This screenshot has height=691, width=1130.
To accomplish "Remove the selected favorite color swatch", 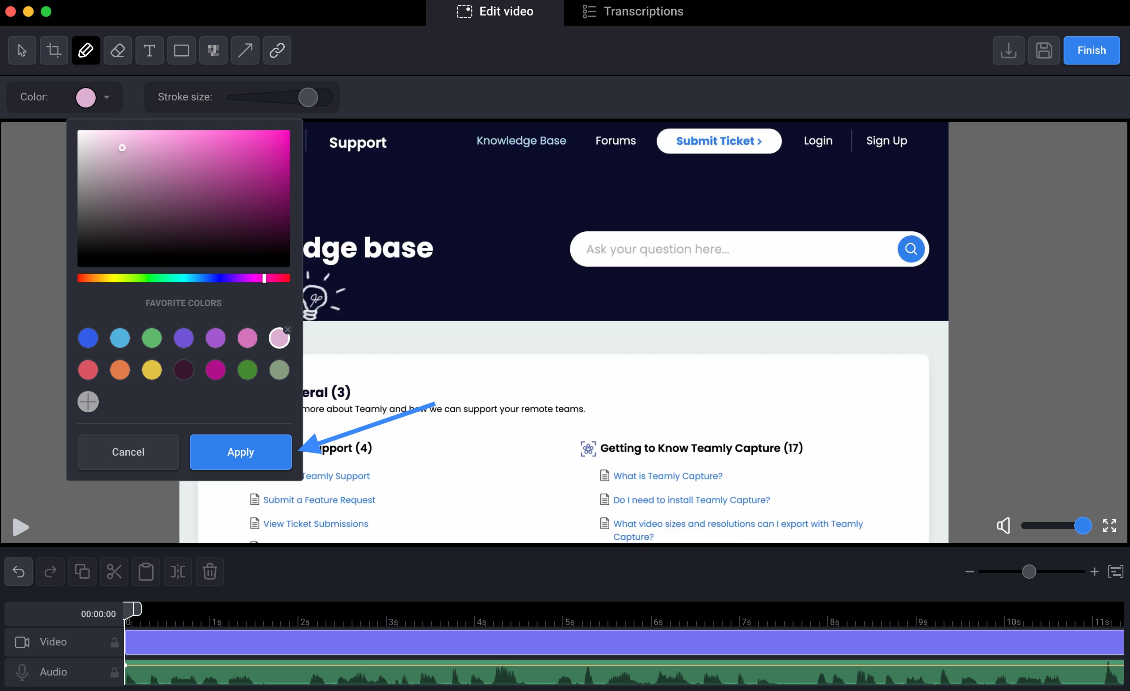I will click(x=288, y=330).
